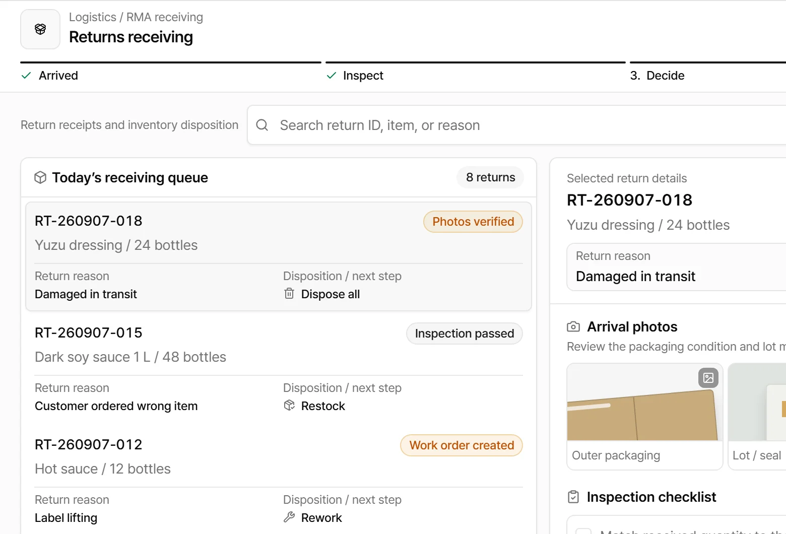The height and width of the screenshot is (534, 786).
Task: Click the search magnifier icon
Action: (262, 125)
